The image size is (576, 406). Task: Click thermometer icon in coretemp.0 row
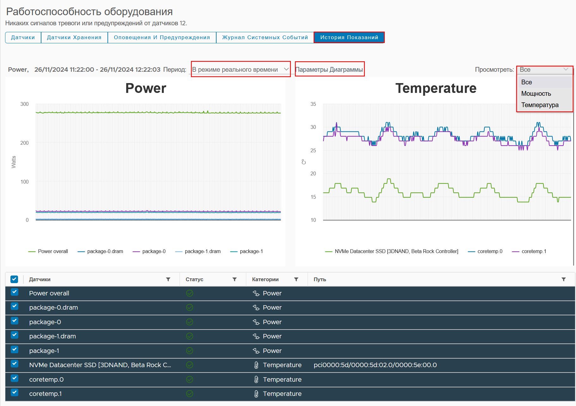256,379
